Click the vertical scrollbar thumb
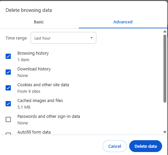This screenshot has width=168, height=155. 165,69
